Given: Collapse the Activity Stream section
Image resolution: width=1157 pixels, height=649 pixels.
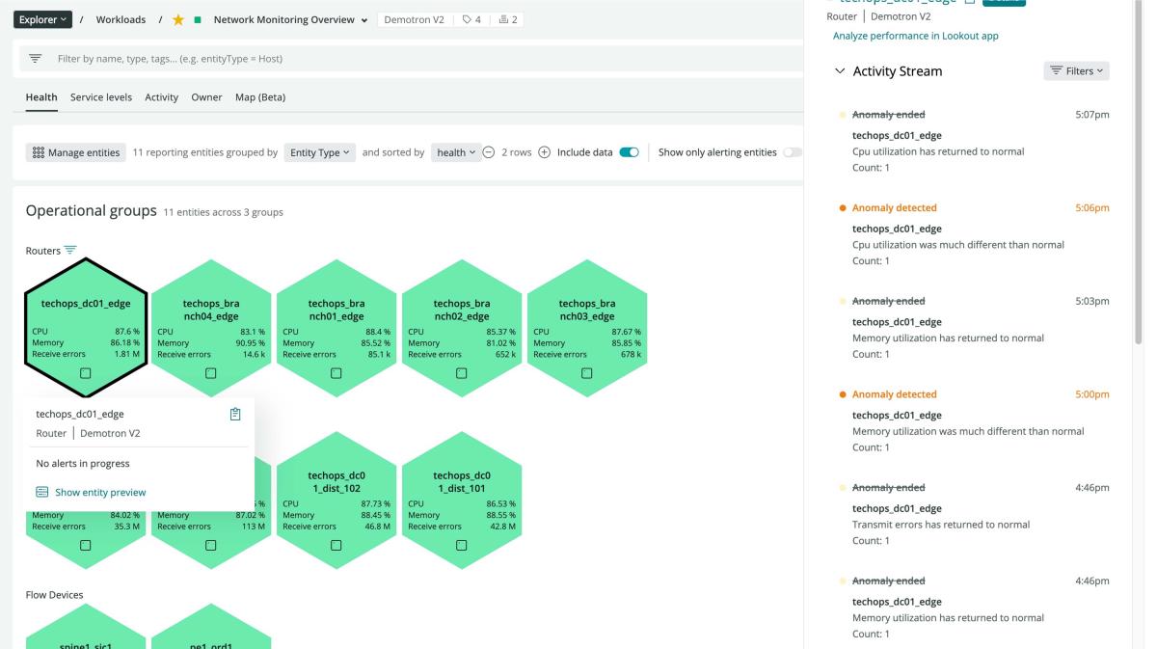Looking at the screenshot, I should pos(840,71).
